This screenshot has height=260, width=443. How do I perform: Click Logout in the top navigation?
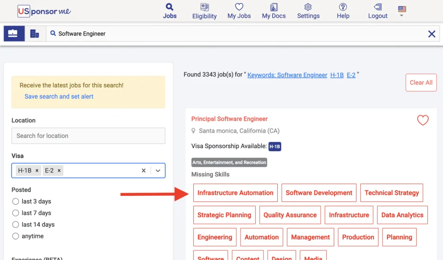coord(378,11)
